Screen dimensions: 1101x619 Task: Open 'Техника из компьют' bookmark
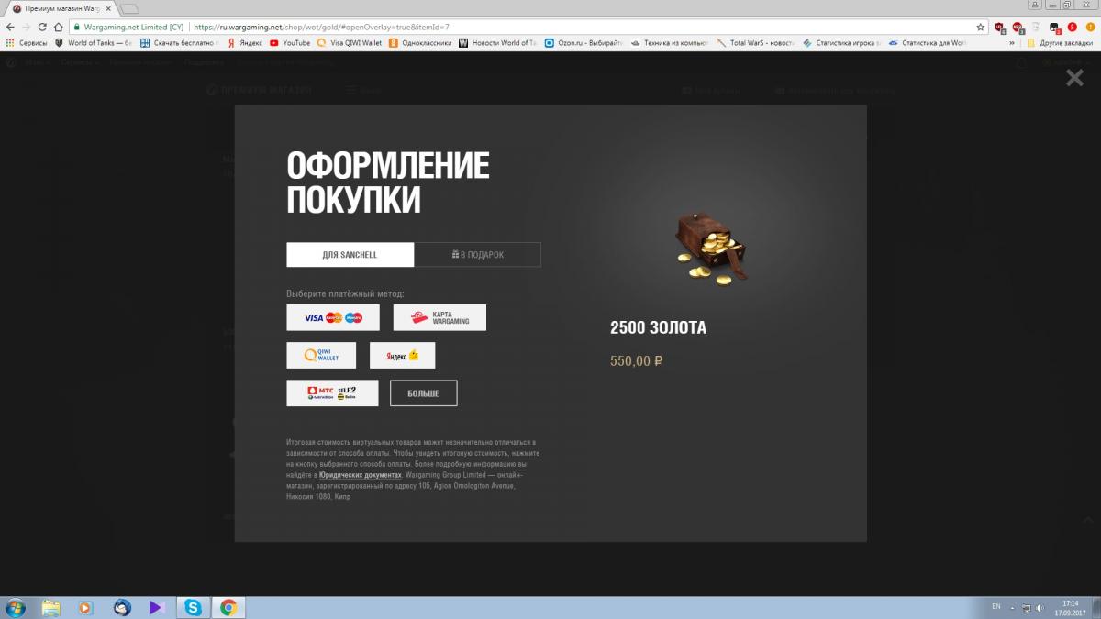[x=671, y=42]
